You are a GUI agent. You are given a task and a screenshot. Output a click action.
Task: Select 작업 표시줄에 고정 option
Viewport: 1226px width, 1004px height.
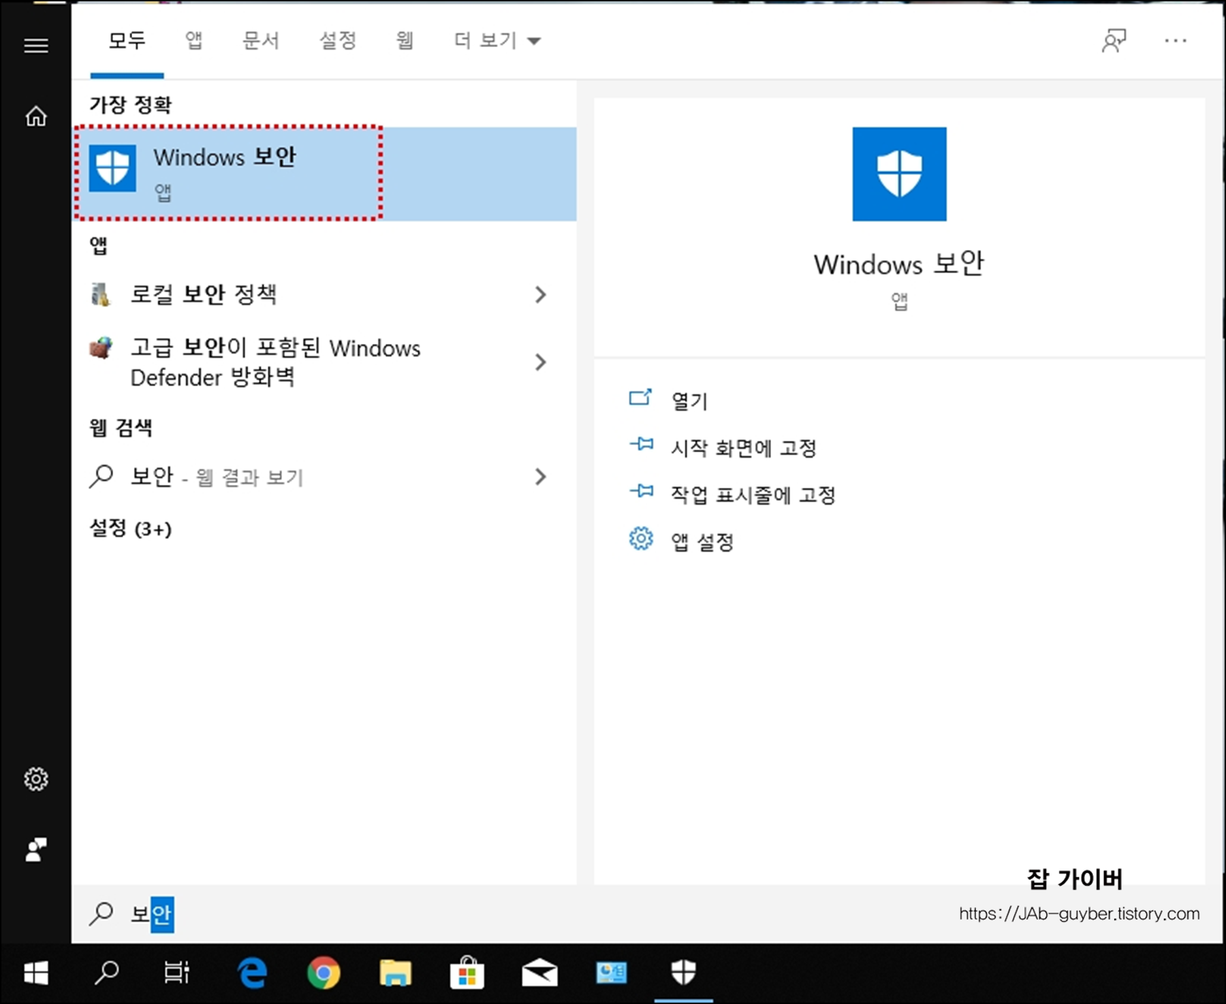click(753, 495)
